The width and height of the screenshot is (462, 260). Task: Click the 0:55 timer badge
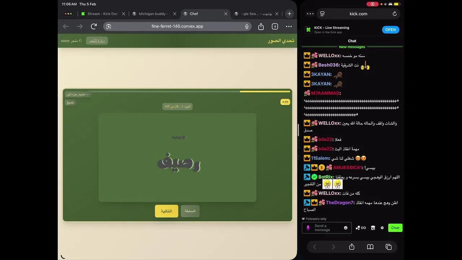pos(285,102)
